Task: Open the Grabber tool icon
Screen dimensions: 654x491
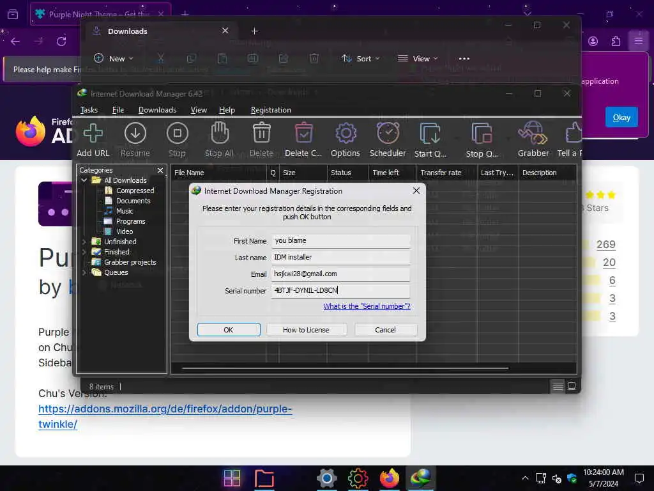Action: point(533,134)
